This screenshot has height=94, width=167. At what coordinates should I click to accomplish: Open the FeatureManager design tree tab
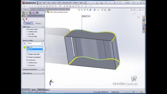23,13
